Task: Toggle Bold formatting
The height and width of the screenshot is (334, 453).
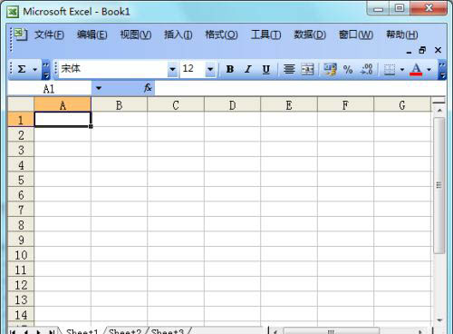Action: 230,69
